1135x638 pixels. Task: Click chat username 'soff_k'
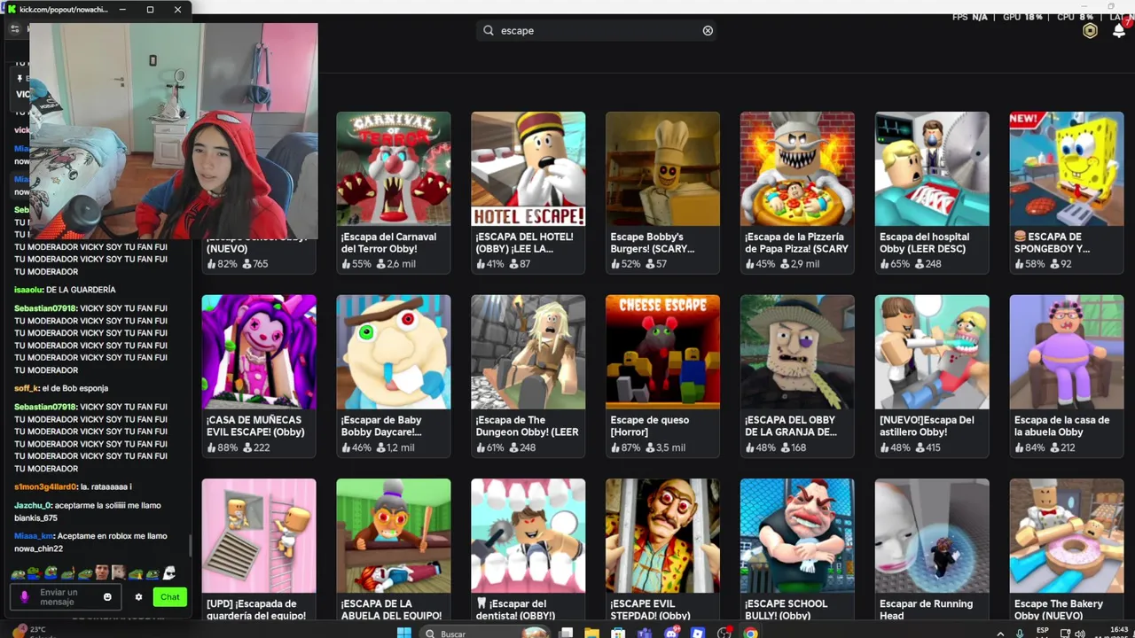[27, 388]
